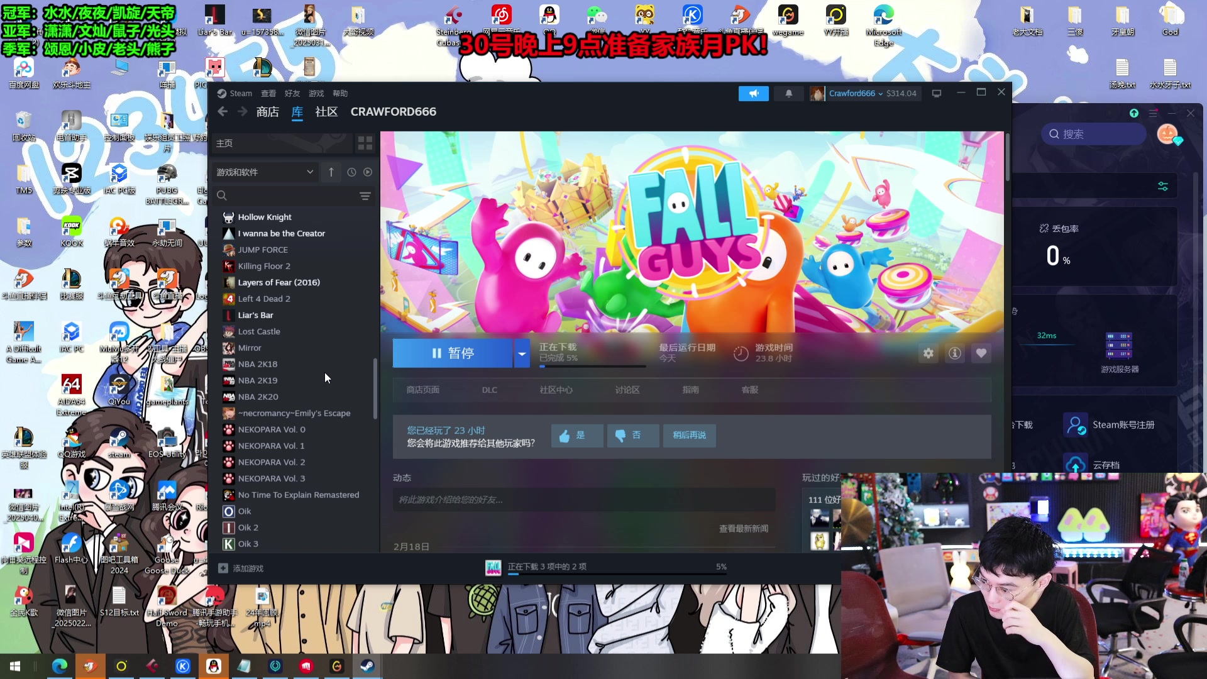The width and height of the screenshot is (1207, 679).
Task: Open advanced library filter options icon
Action: pos(365,196)
